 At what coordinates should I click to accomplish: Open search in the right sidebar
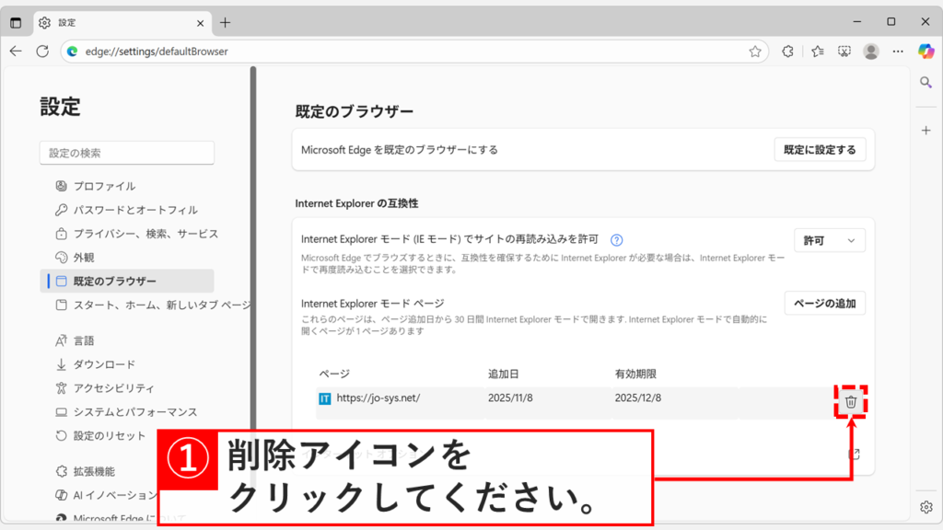[x=926, y=82]
